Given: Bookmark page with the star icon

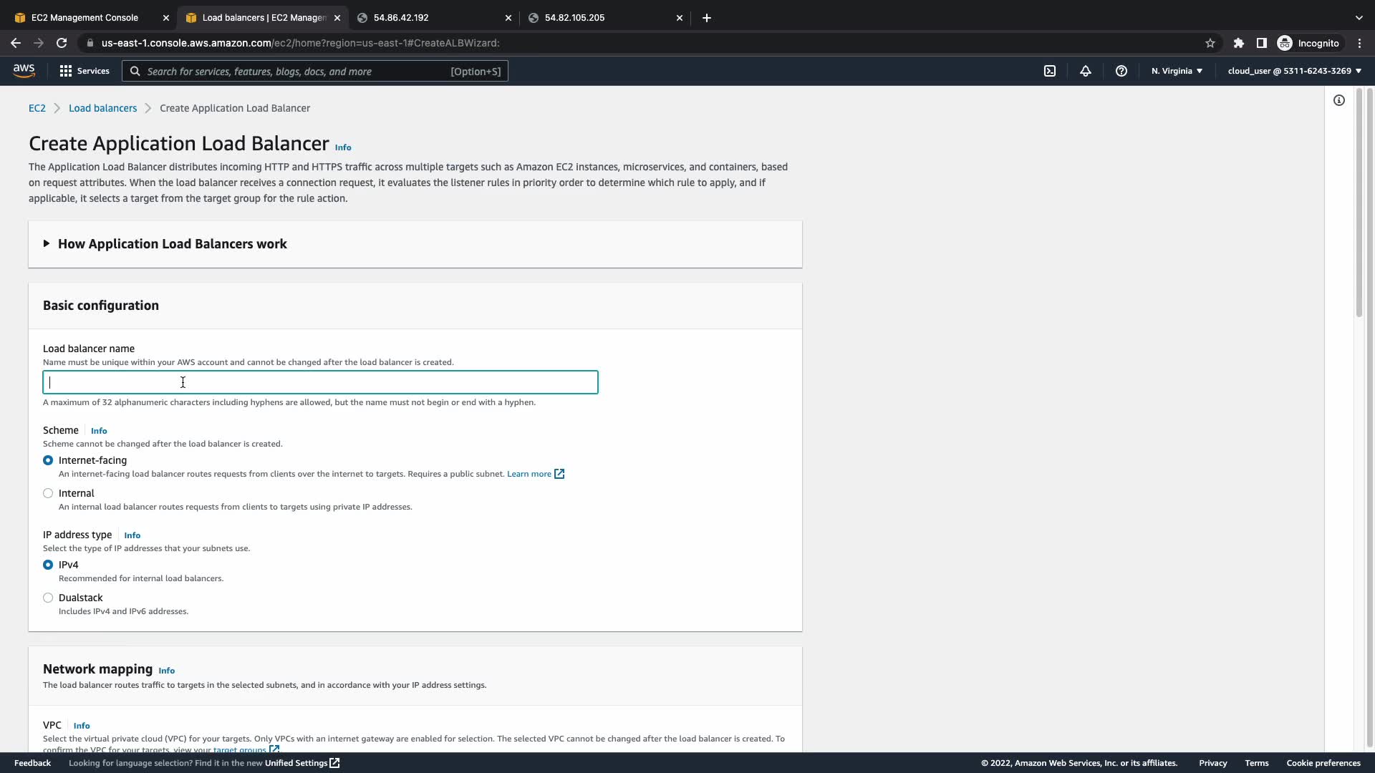Looking at the screenshot, I should (1210, 43).
